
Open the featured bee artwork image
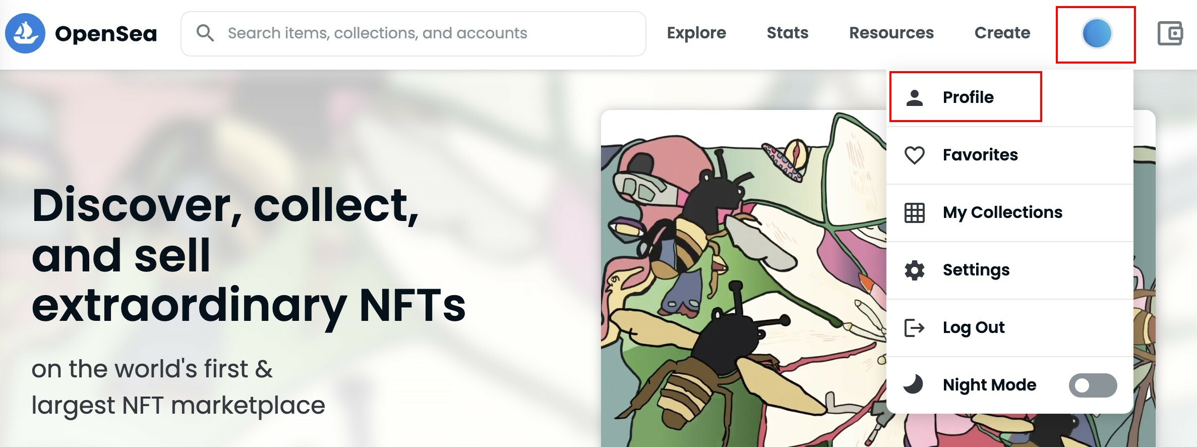(x=741, y=283)
